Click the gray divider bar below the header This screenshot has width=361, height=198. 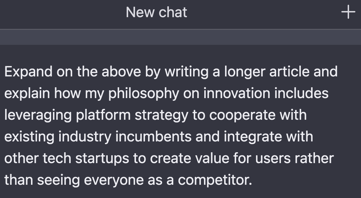click(x=180, y=37)
